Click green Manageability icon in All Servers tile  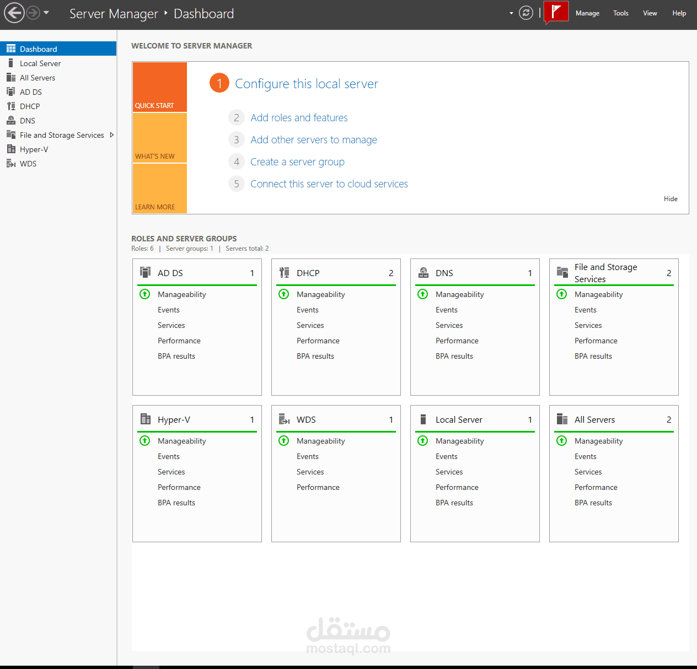click(x=561, y=441)
